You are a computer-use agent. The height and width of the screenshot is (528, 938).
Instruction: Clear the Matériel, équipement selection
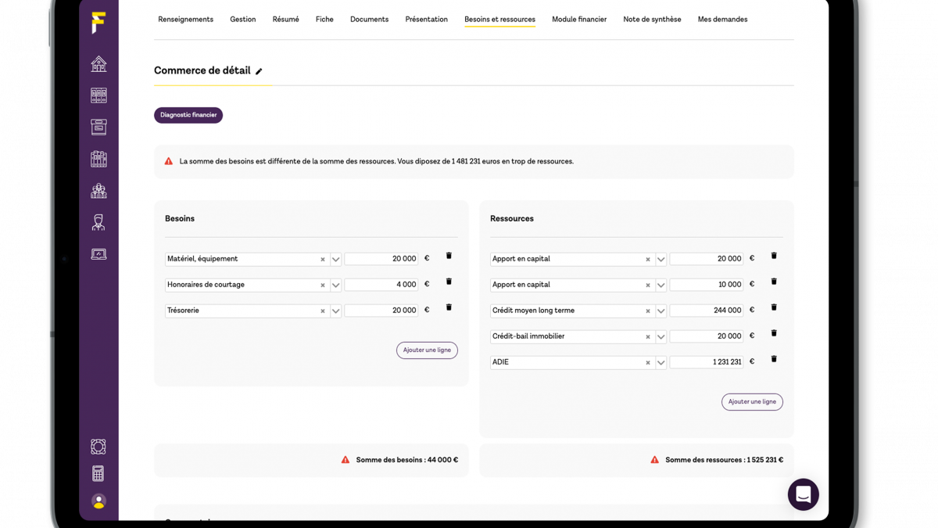coord(323,260)
